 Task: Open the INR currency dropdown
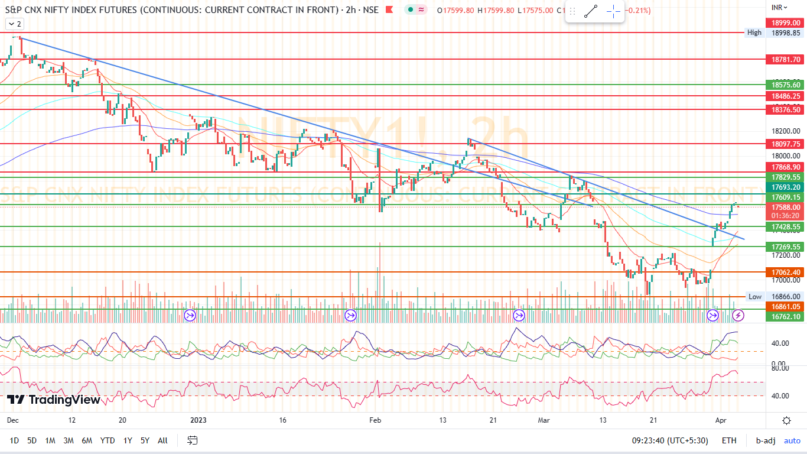[778, 8]
